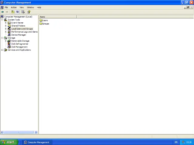Click the Forward arrow toolbar icon
194x145 pixels.
[x=7, y=12]
